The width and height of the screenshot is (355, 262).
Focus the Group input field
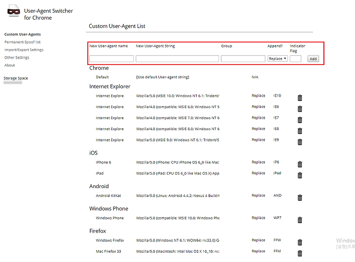click(x=243, y=59)
